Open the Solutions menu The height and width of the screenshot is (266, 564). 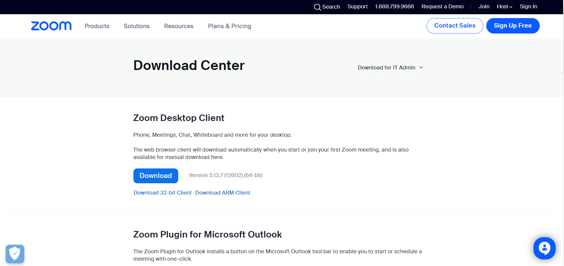(x=137, y=26)
